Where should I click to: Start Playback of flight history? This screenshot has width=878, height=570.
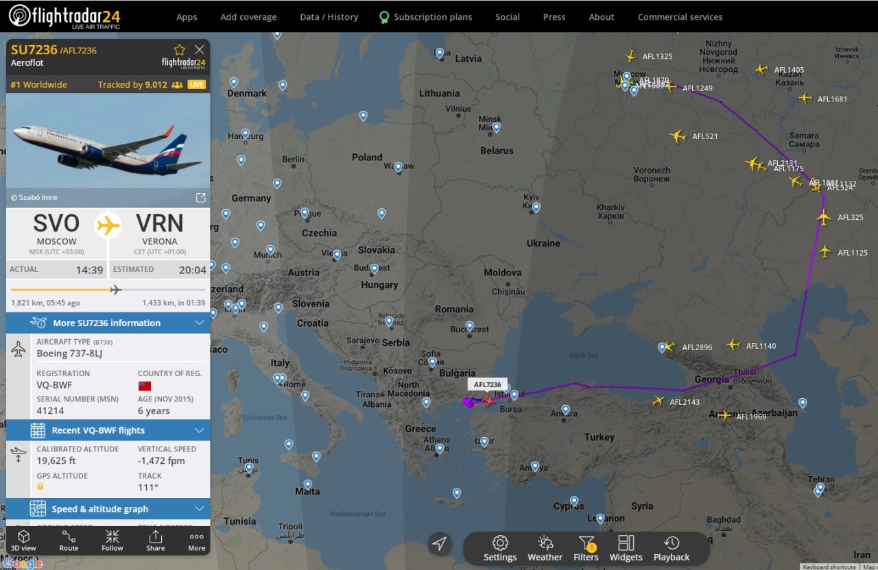[672, 548]
